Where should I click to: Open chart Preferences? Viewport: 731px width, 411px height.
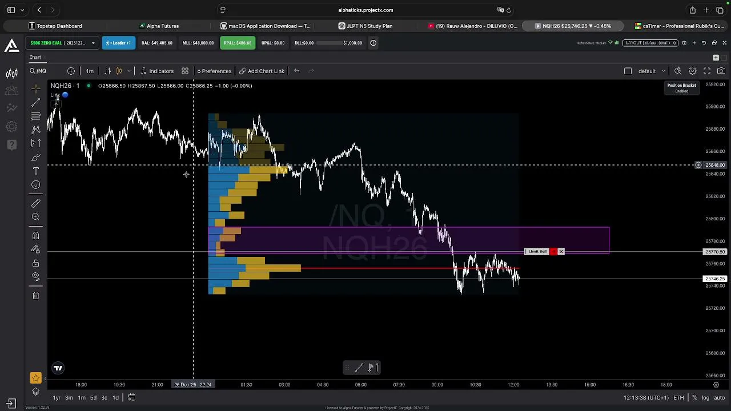(214, 71)
